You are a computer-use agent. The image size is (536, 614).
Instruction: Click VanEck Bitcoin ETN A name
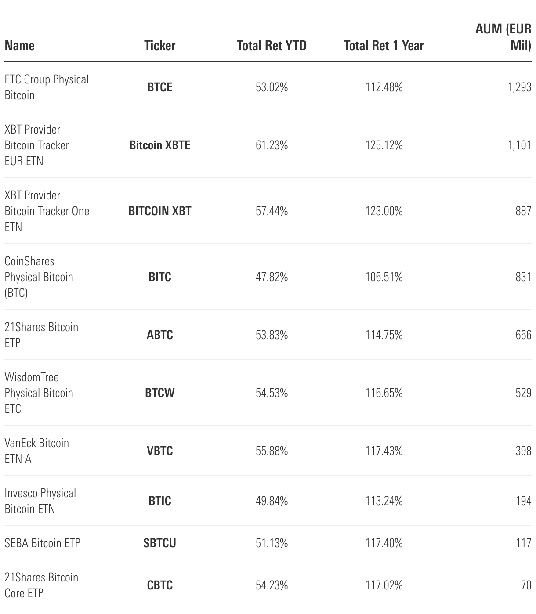tap(37, 451)
